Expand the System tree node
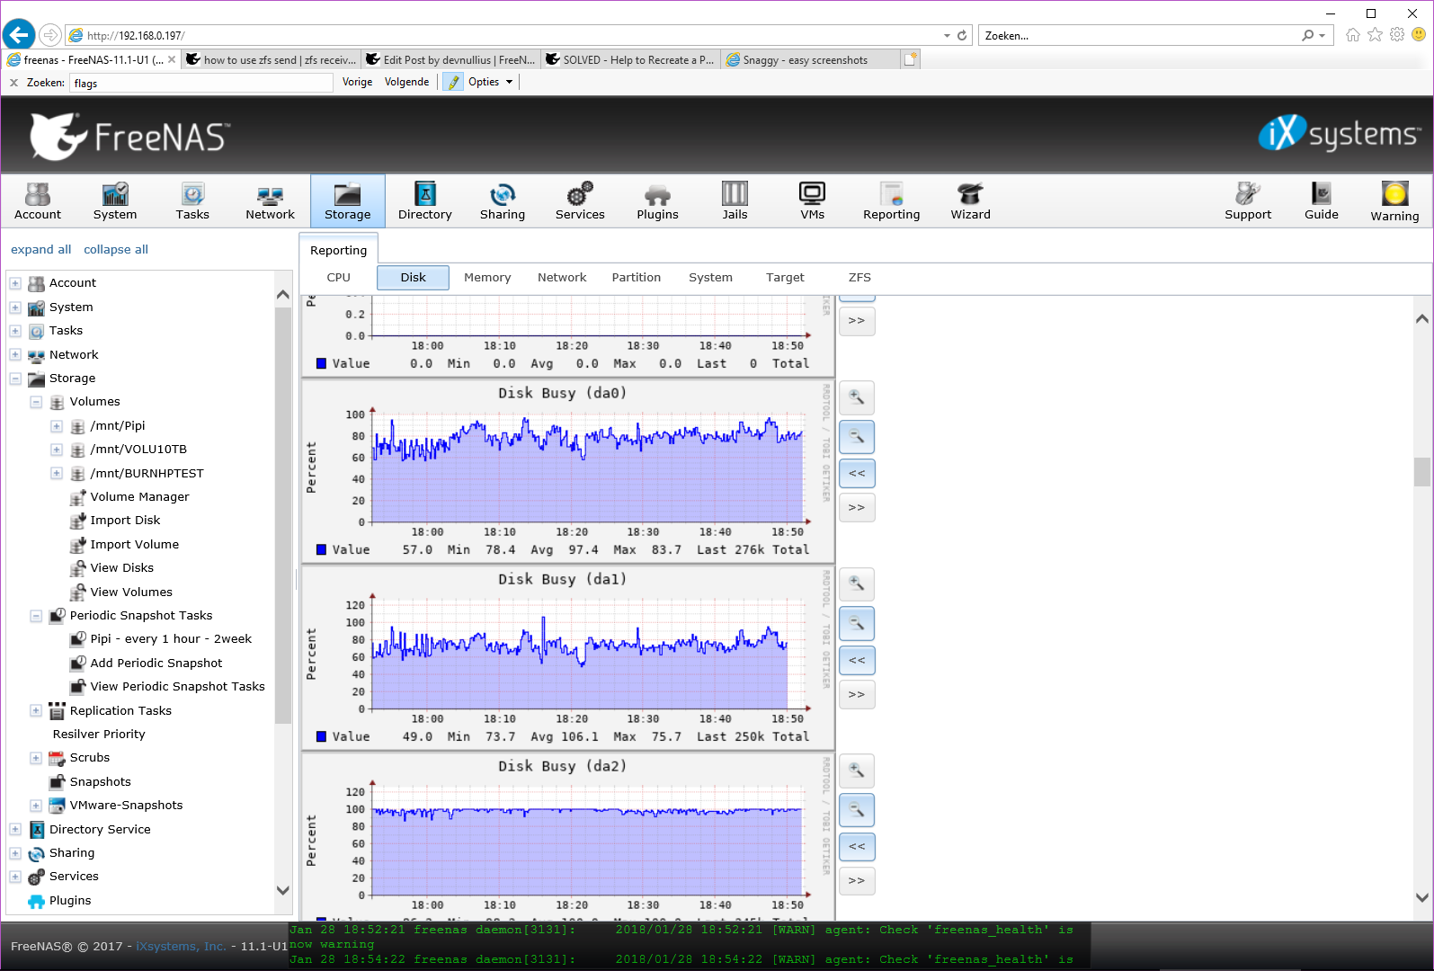 point(15,307)
